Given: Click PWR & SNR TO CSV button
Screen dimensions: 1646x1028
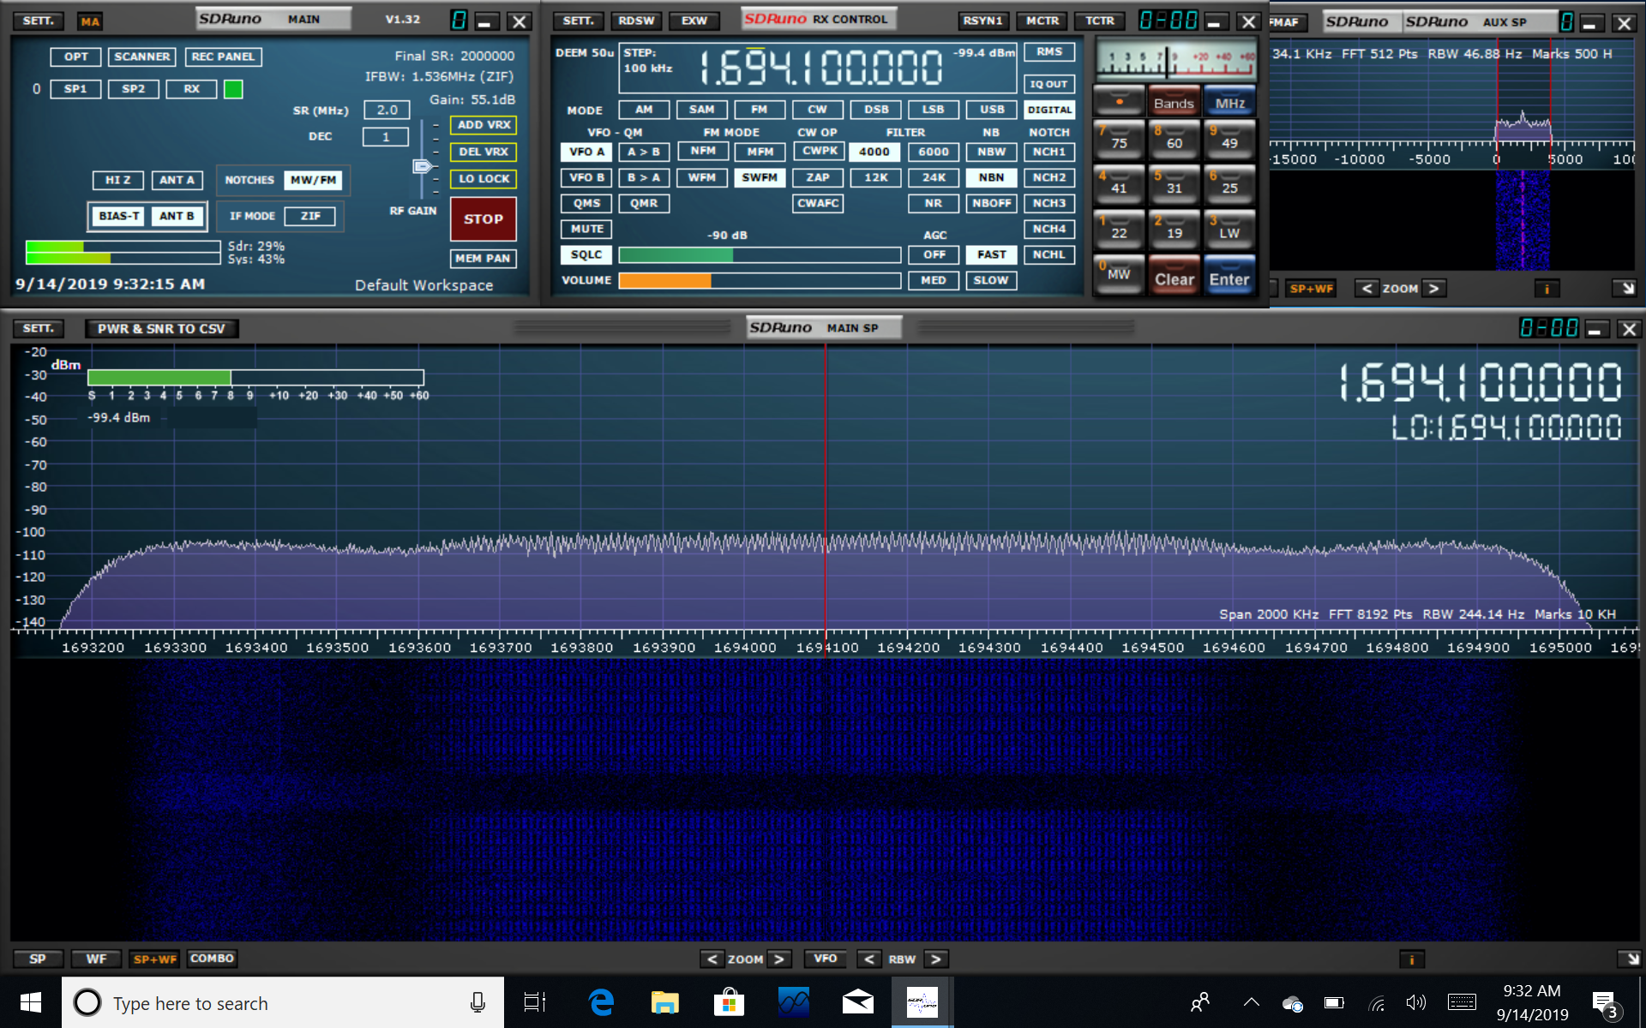Looking at the screenshot, I should (x=161, y=328).
